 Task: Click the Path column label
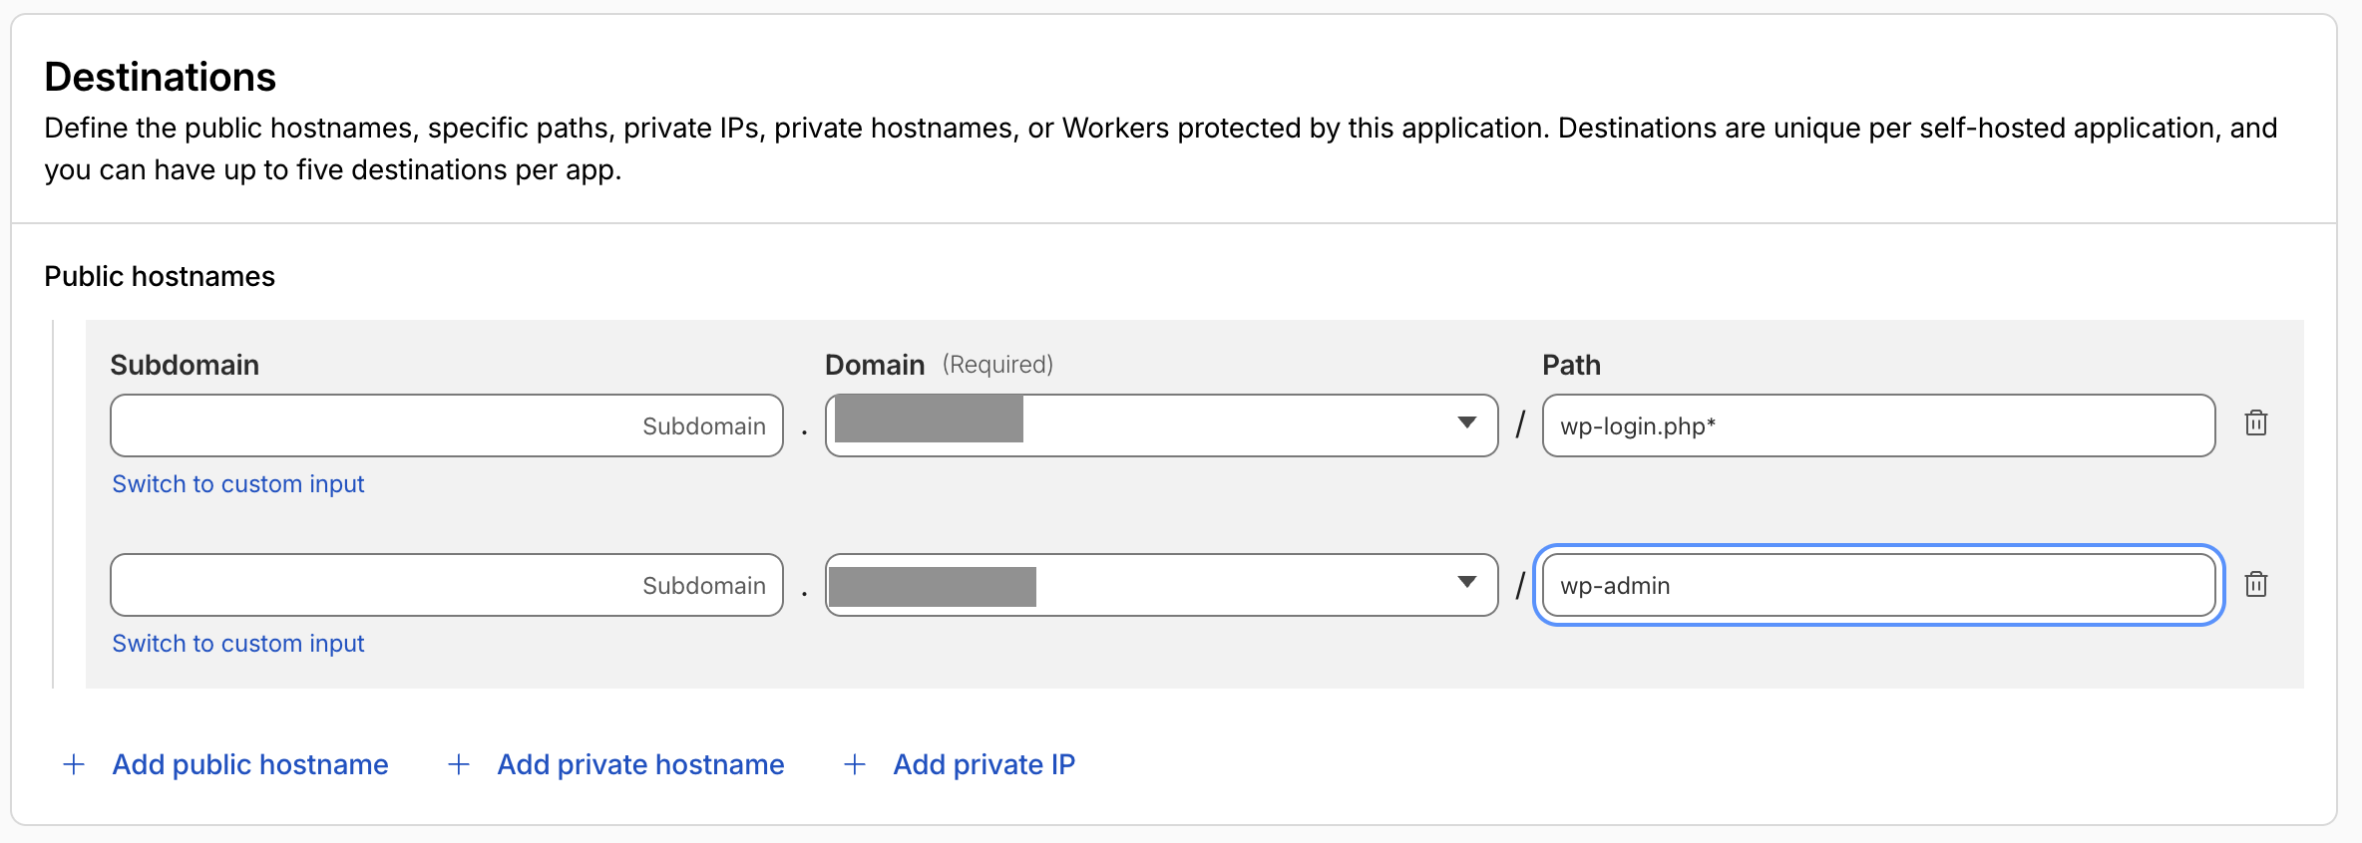pyautogui.click(x=1571, y=366)
